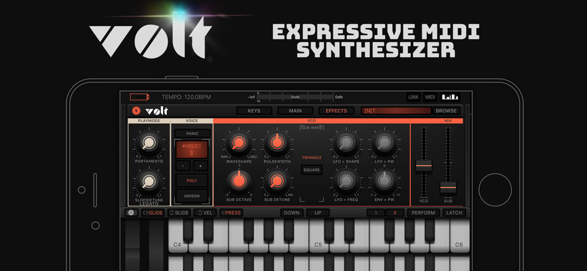Toggle the VEL expression mode
The width and height of the screenshot is (587, 271).
[x=205, y=212]
